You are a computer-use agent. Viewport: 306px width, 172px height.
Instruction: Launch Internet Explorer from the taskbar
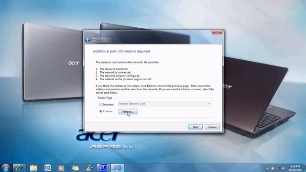point(19,168)
